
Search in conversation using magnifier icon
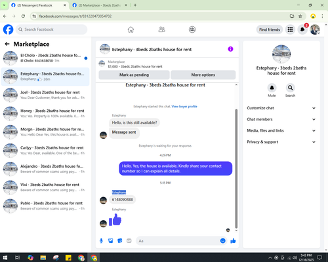290,88
